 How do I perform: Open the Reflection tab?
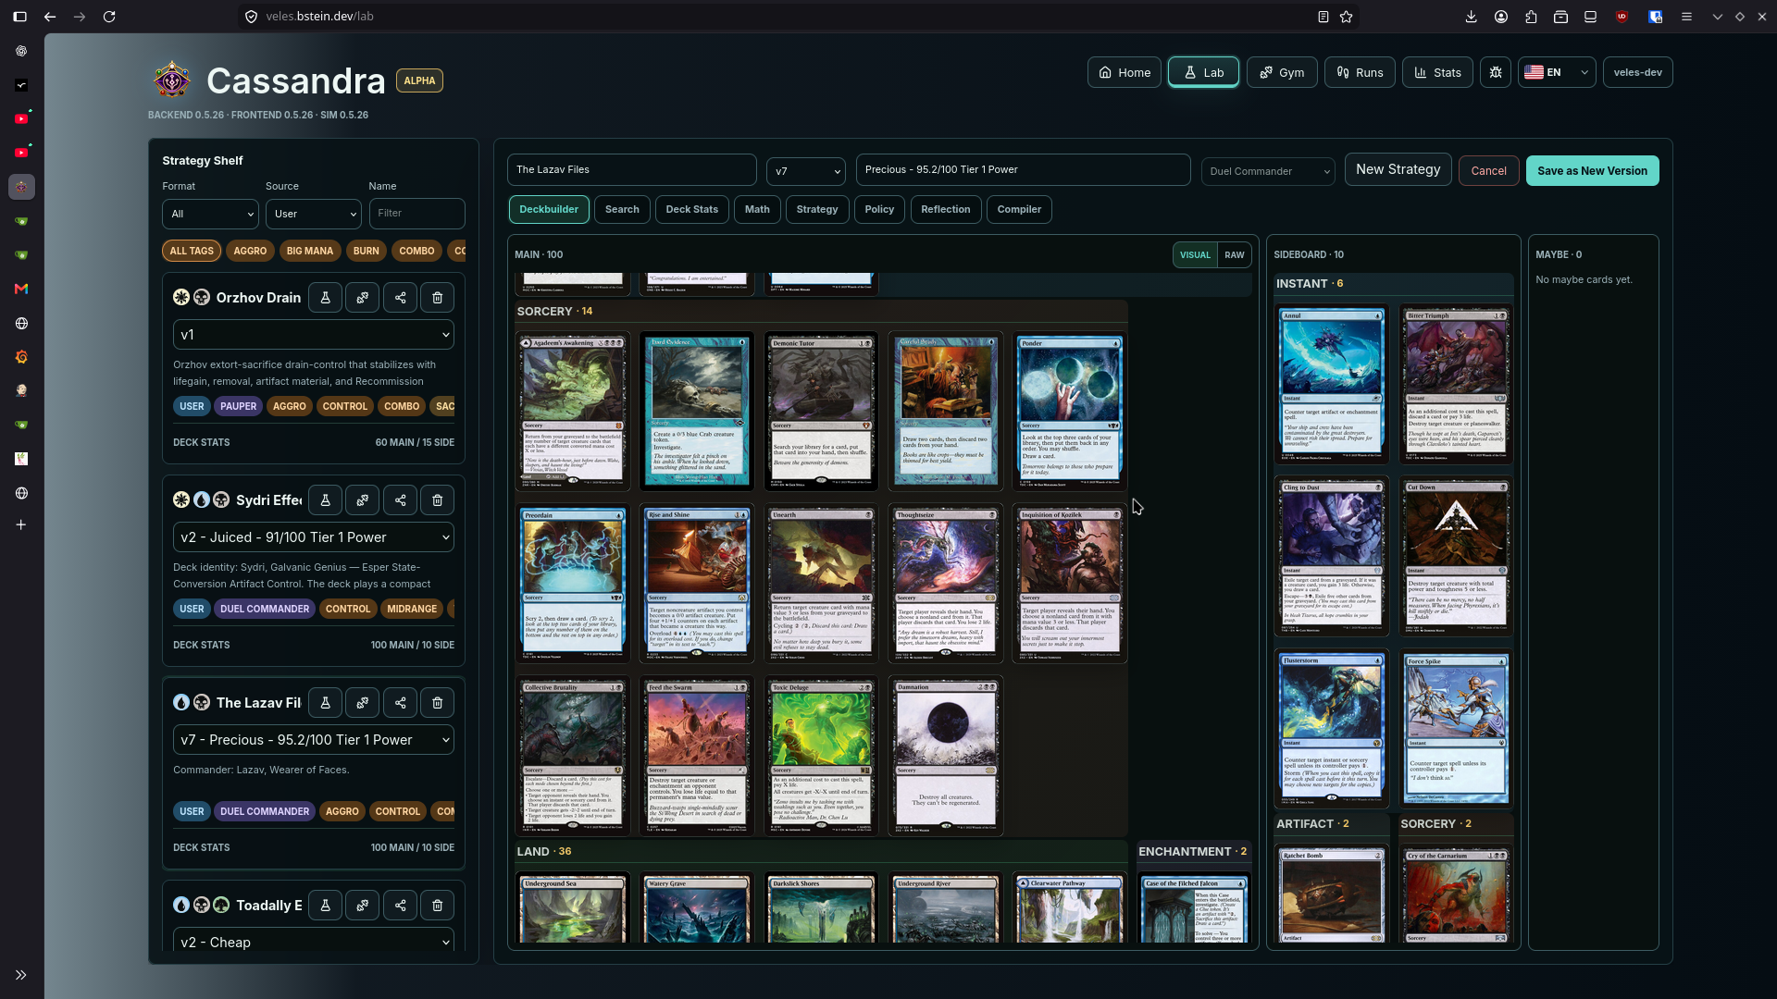(x=946, y=209)
